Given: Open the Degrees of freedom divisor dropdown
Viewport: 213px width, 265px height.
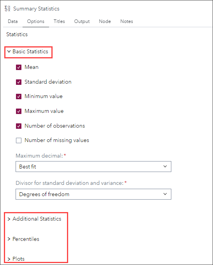Looking at the screenshot, I should point(93,194).
